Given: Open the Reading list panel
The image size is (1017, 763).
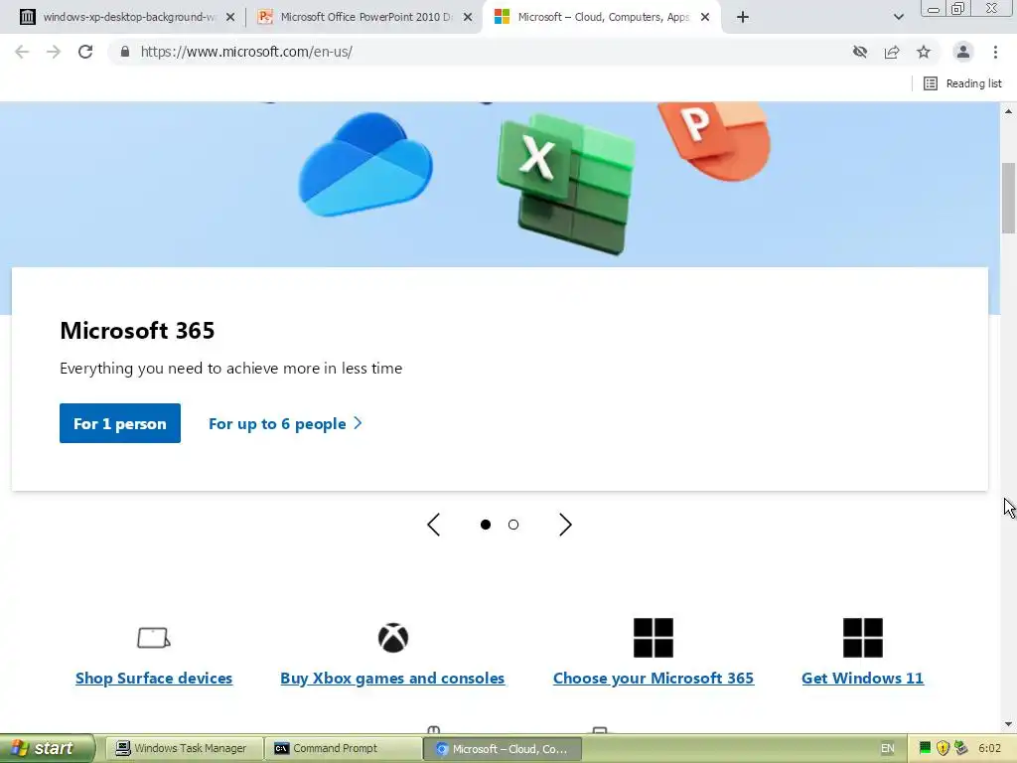Looking at the screenshot, I should click(x=962, y=83).
